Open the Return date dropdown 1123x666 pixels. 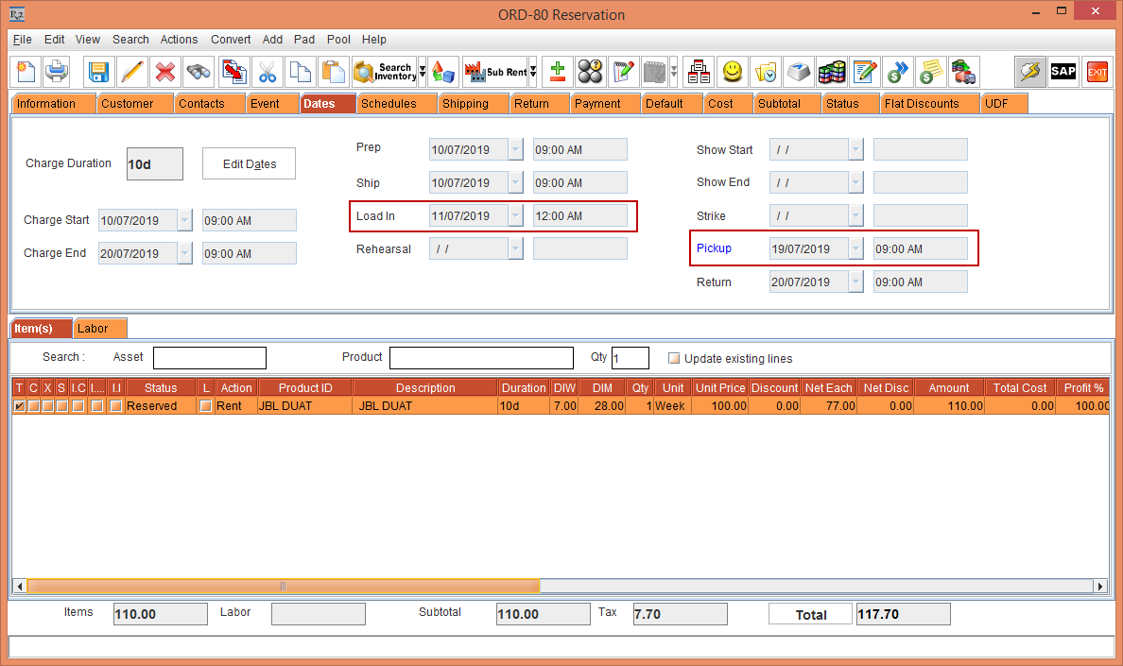coord(855,282)
